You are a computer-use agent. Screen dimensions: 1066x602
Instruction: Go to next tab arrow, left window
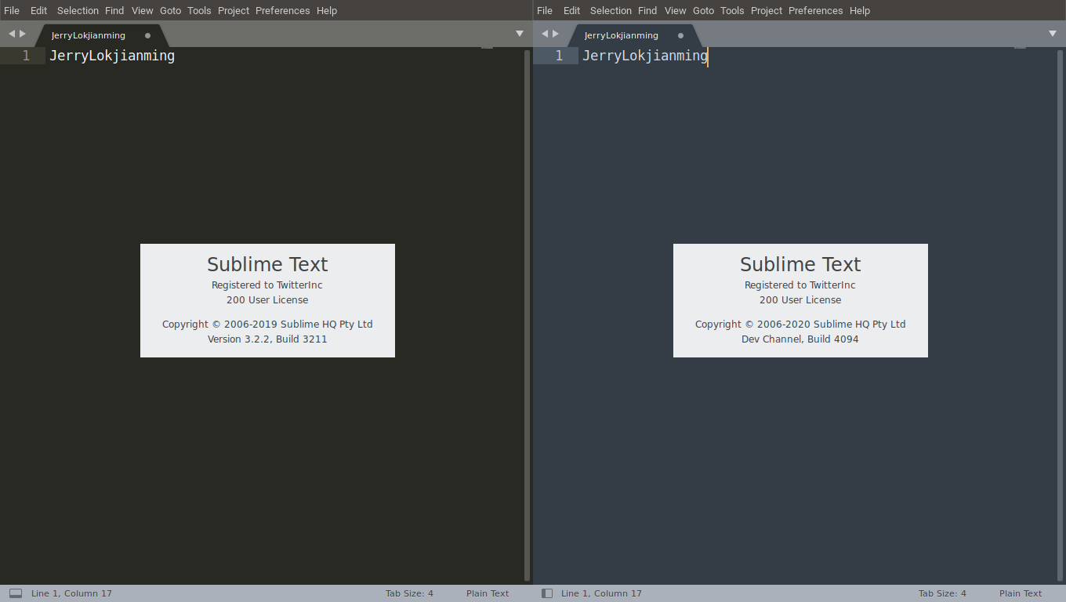pos(23,34)
